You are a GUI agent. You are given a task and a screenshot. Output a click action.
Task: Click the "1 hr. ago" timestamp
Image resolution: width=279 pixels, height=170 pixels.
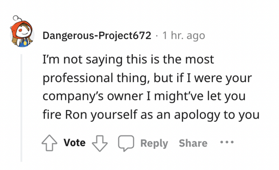(184, 36)
